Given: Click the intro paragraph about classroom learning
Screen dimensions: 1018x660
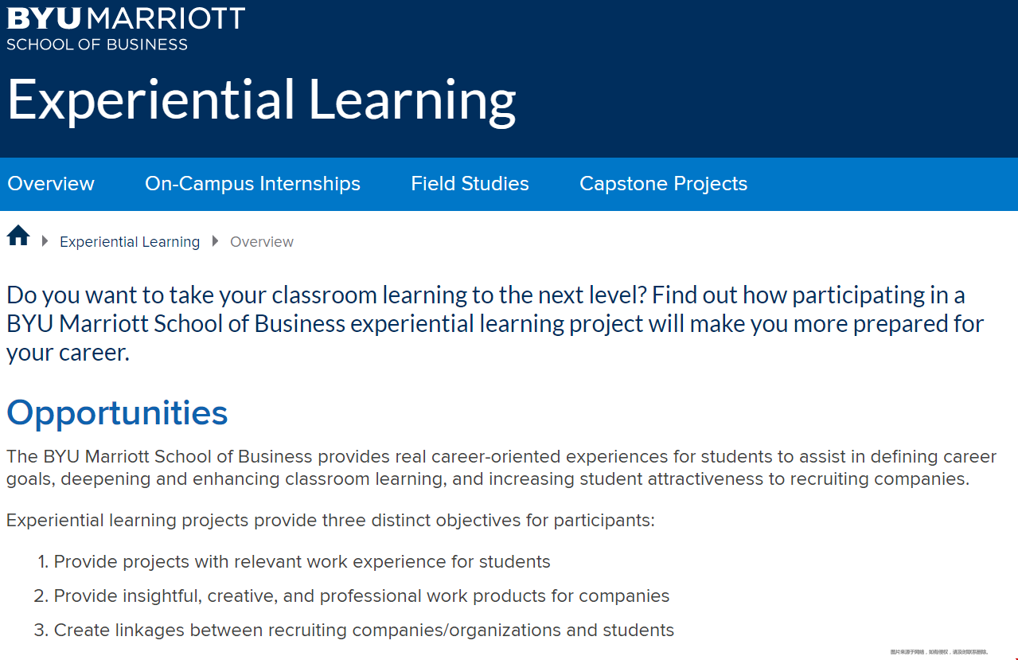Looking at the screenshot, I should (x=493, y=324).
